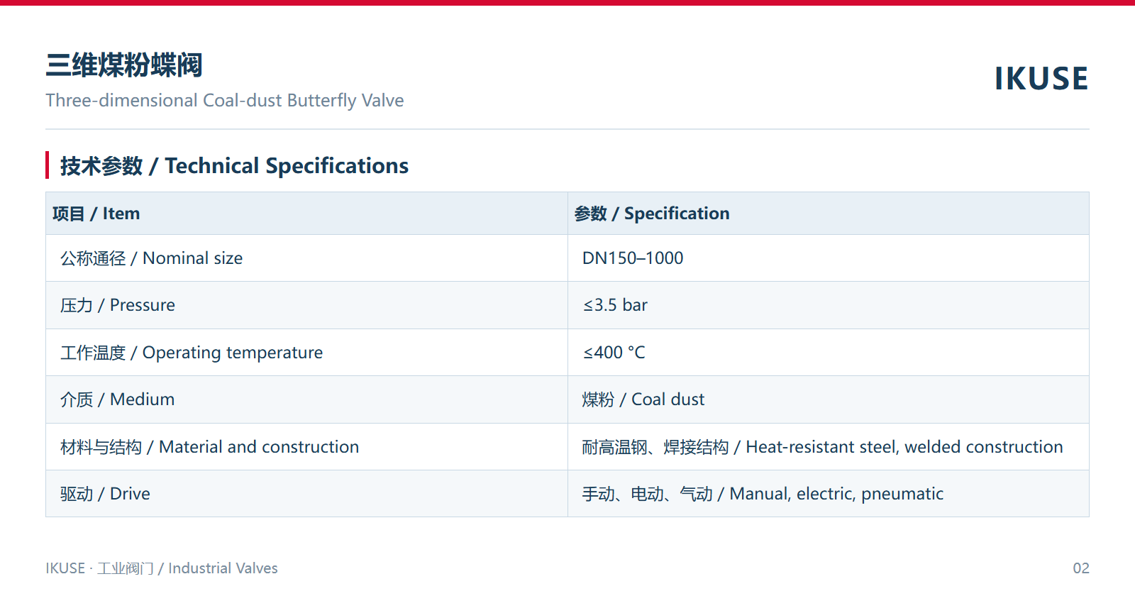Select the DN150–1000 value cell
Viewport: 1135px width, 596px height.
point(829,258)
